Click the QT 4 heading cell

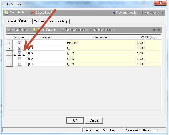[46, 64]
